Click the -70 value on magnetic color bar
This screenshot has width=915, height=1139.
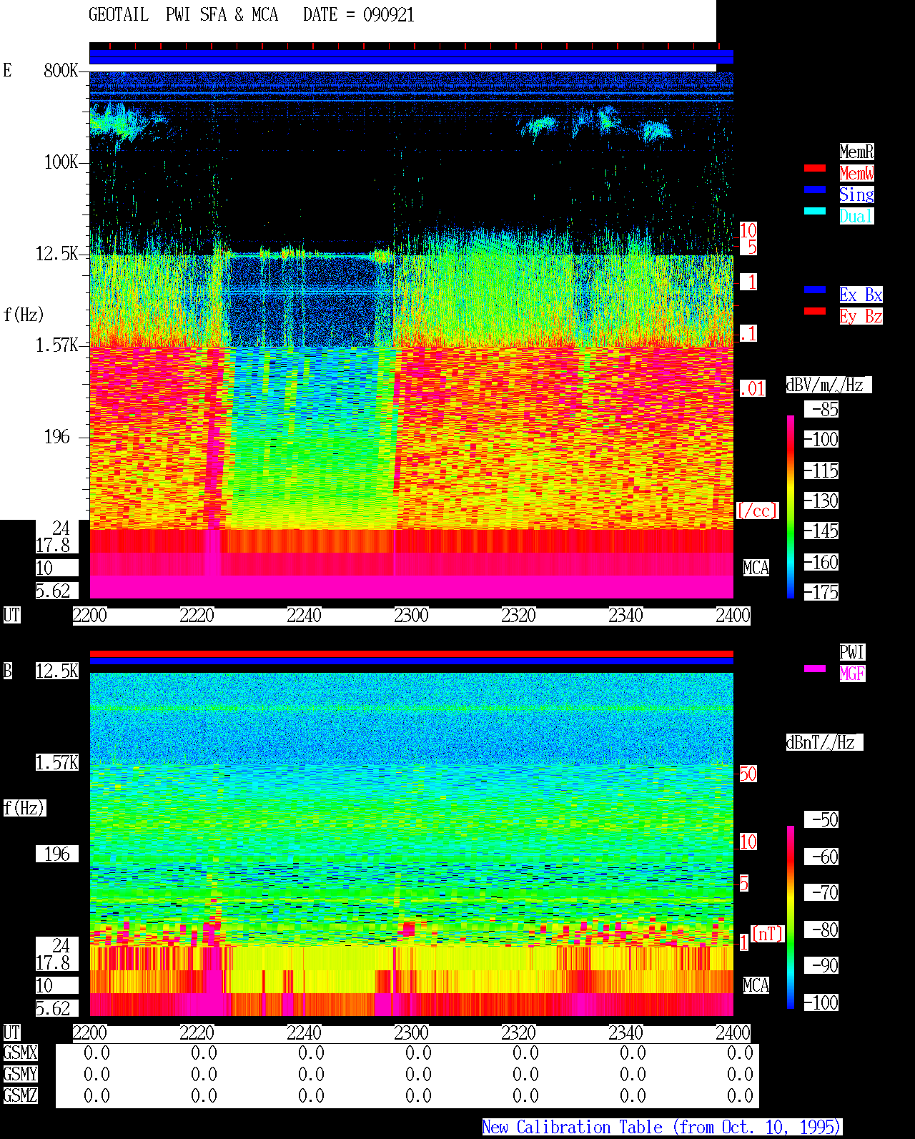pos(821,893)
